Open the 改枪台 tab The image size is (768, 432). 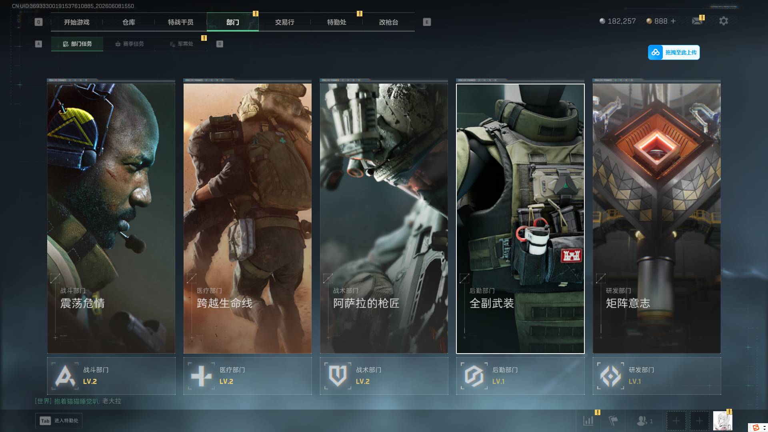coord(389,22)
